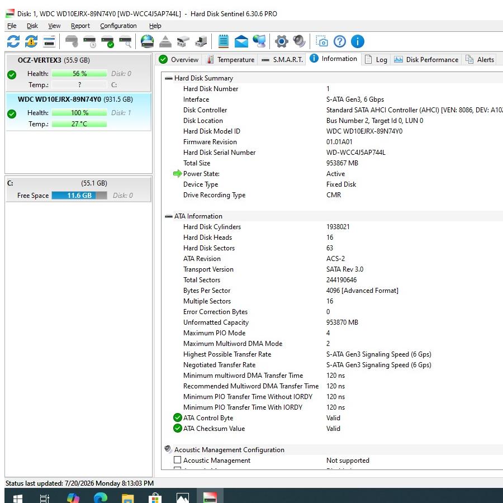Image resolution: width=503 pixels, height=503 pixels.
Task: Collapse the ATA Information section
Action: pyautogui.click(x=168, y=216)
